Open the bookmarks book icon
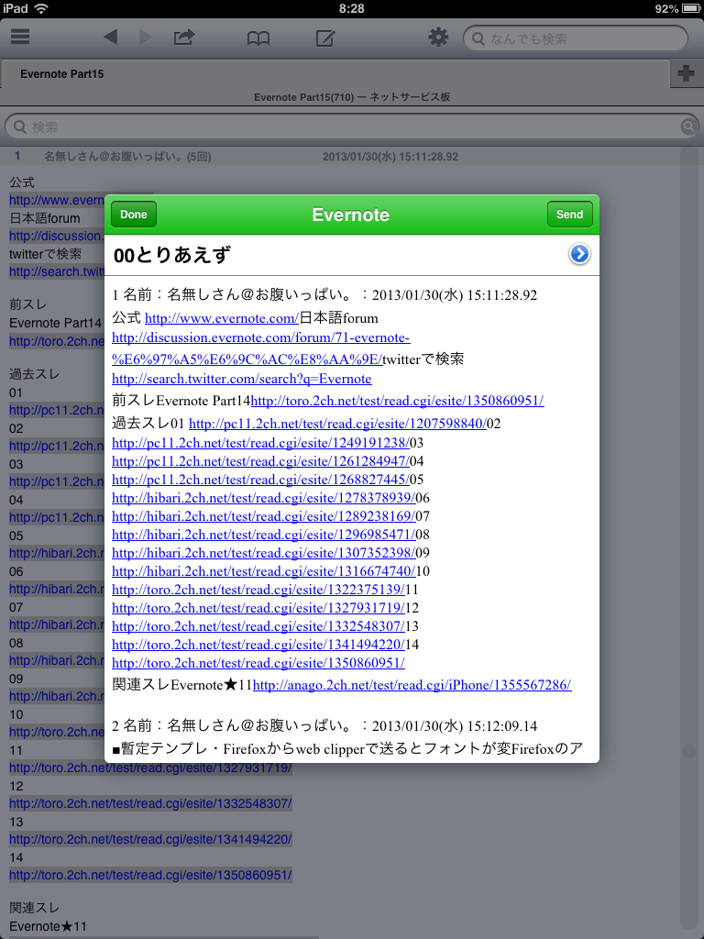Viewport: 704px width, 939px height. [x=258, y=39]
